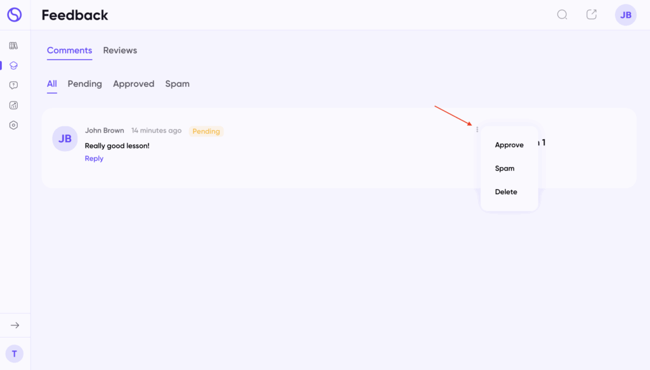Filter comments by Approved
Screen dimensions: 650x370
coord(133,84)
